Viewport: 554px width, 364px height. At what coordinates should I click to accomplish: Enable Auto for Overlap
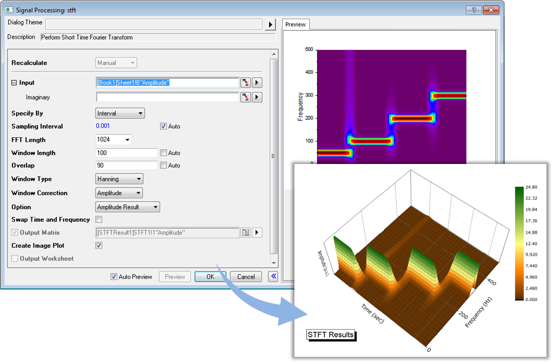click(163, 166)
